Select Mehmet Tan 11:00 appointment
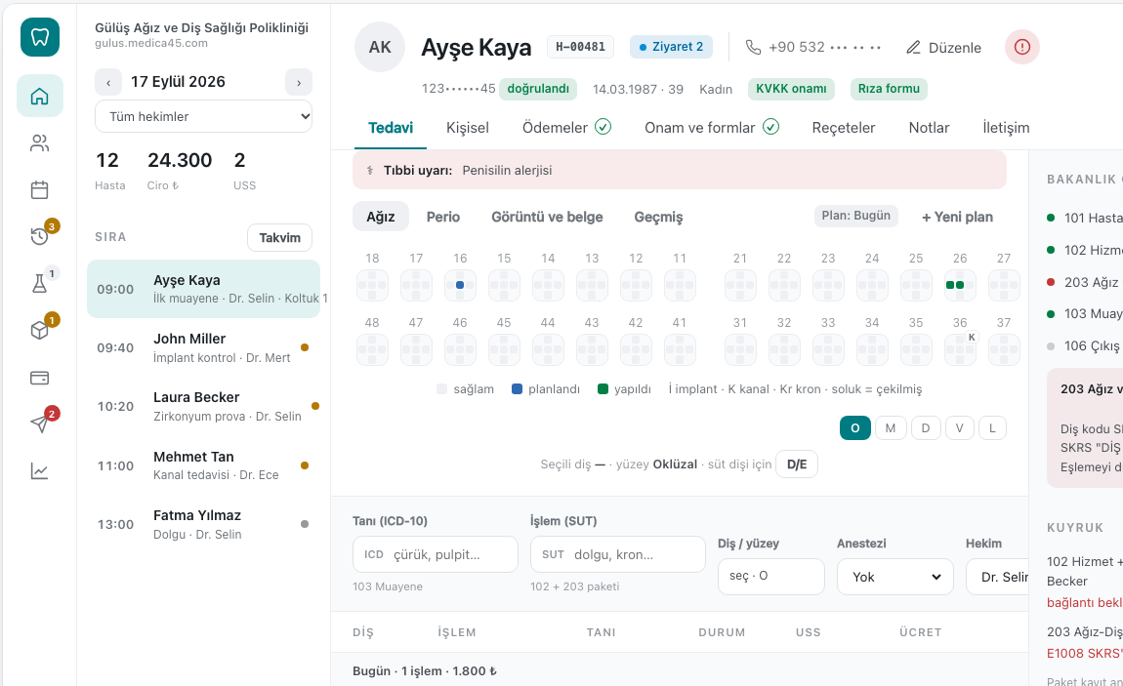The width and height of the screenshot is (1123, 686). coord(203,465)
